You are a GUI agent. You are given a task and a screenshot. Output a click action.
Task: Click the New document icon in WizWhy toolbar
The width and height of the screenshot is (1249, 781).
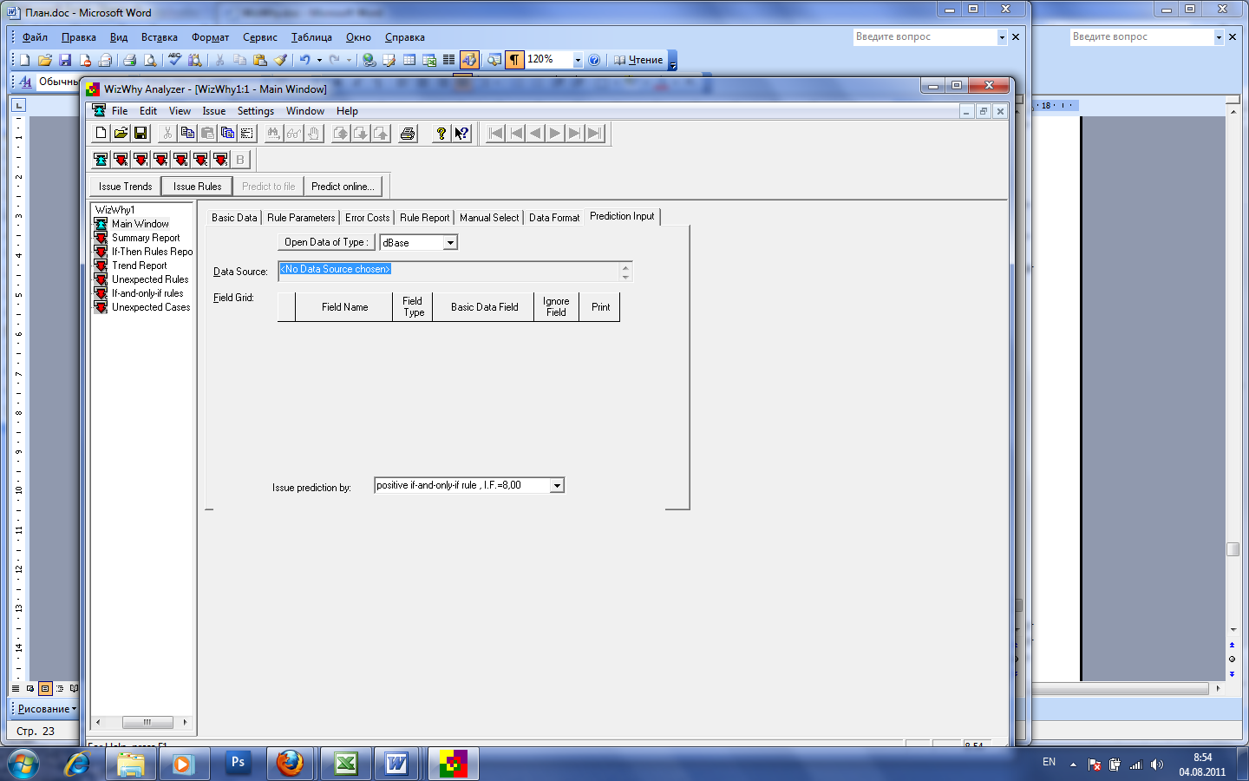tap(101, 133)
